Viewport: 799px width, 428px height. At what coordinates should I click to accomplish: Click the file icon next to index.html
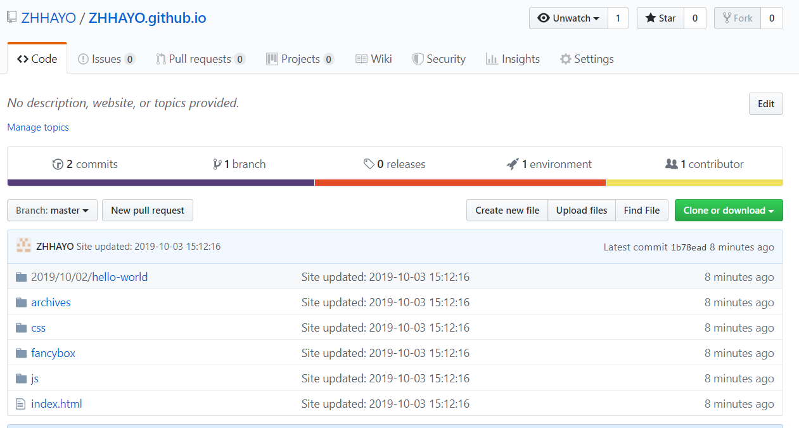(x=20, y=404)
